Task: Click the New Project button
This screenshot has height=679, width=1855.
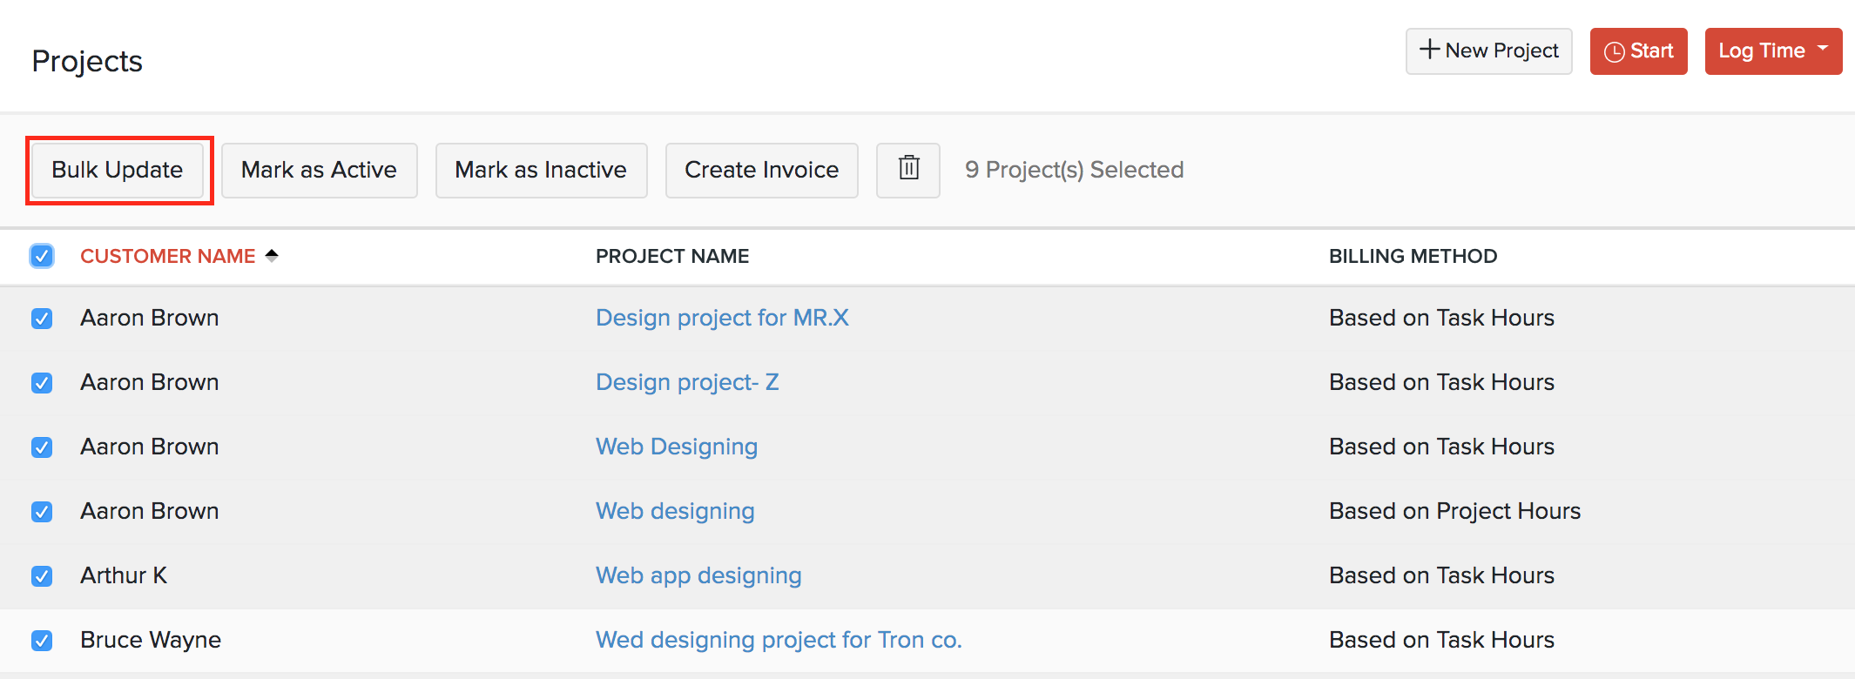Action: point(1488,51)
